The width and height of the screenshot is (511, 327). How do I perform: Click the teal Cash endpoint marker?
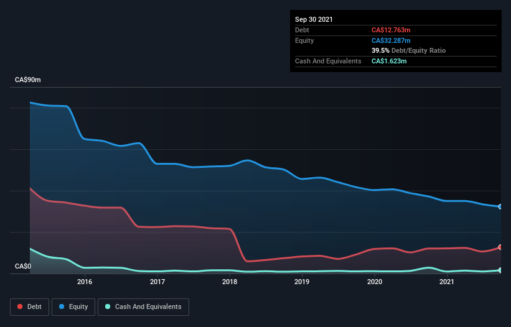pyautogui.click(x=500, y=270)
